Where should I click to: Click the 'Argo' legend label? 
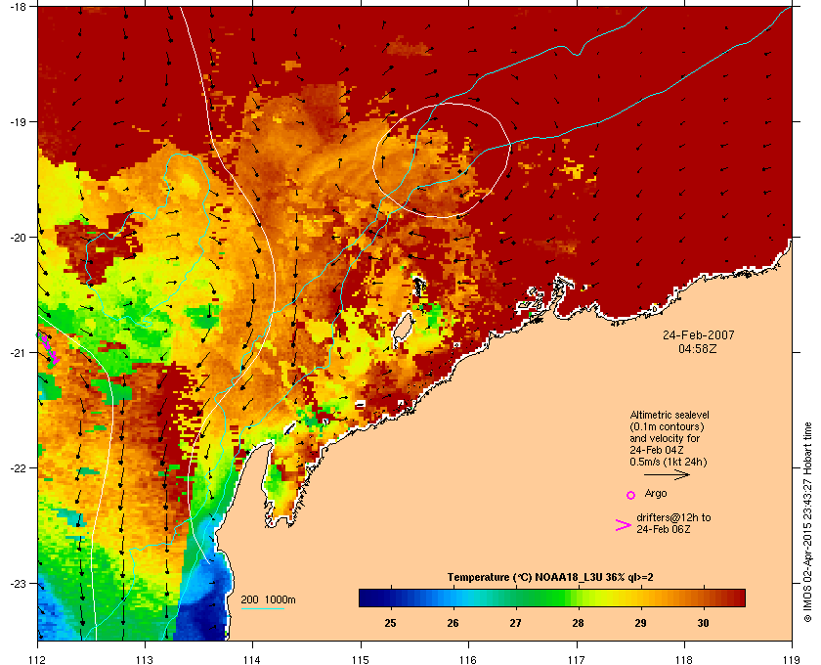656,493
